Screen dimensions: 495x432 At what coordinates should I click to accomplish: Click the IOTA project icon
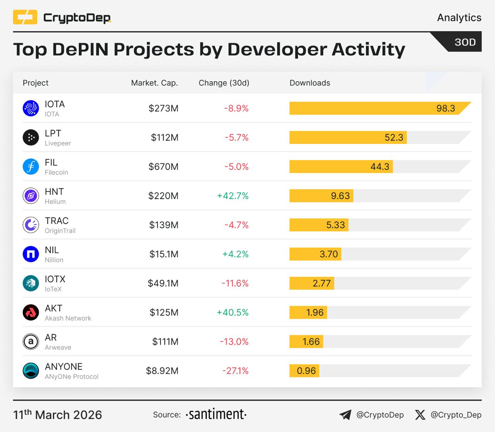pos(31,108)
